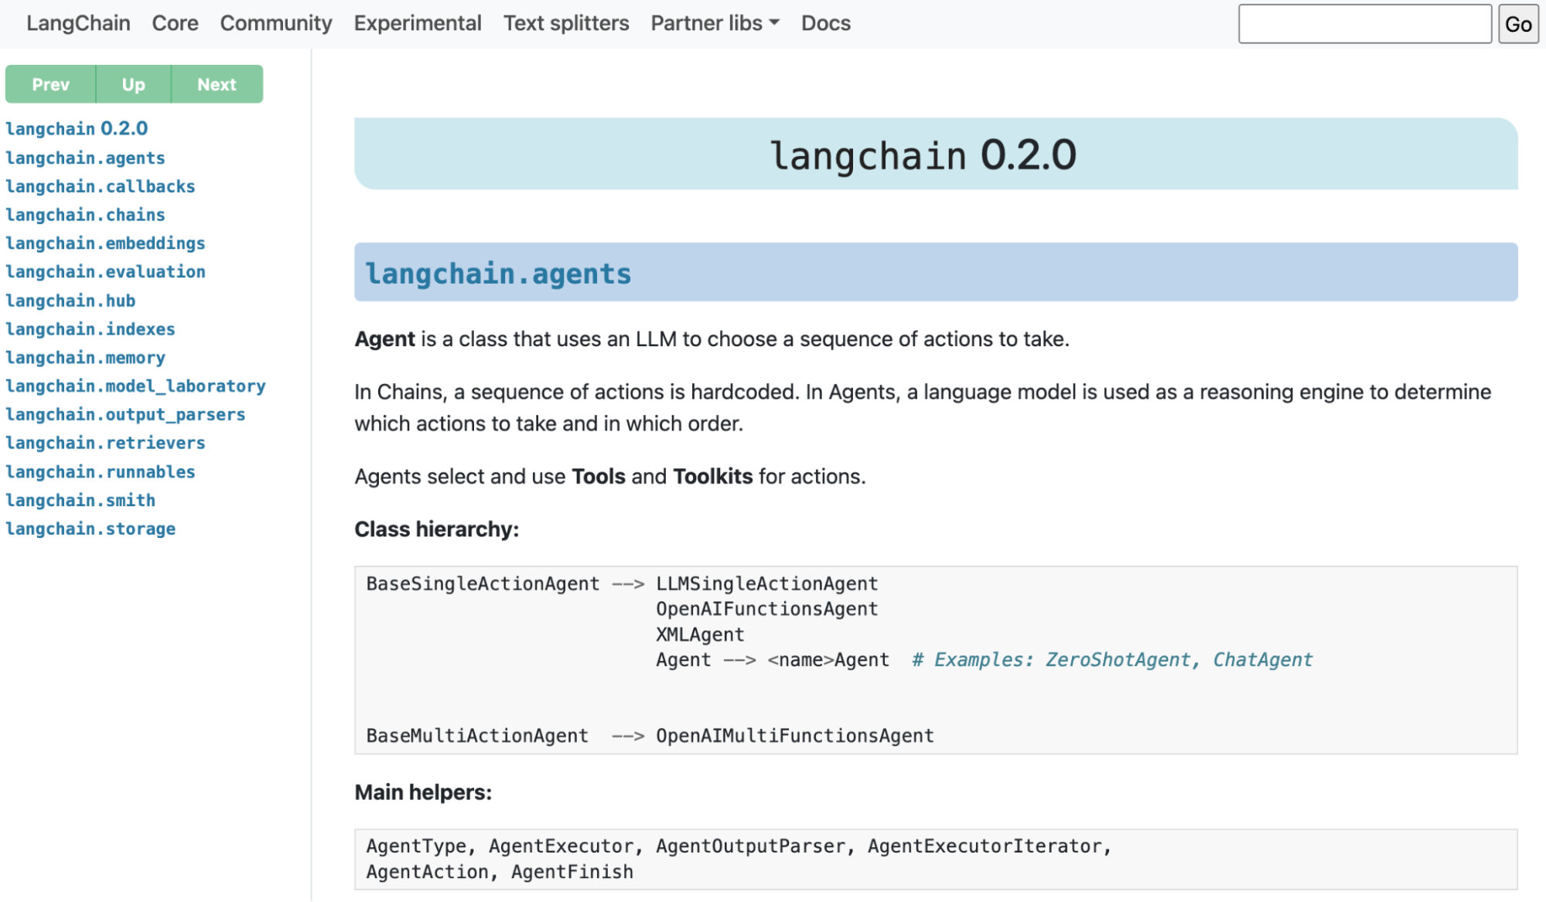Navigate to langchain.model_laboratory in sidebar
Image resolution: width=1546 pixels, height=902 pixels.
pyautogui.click(x=135, y=386)
